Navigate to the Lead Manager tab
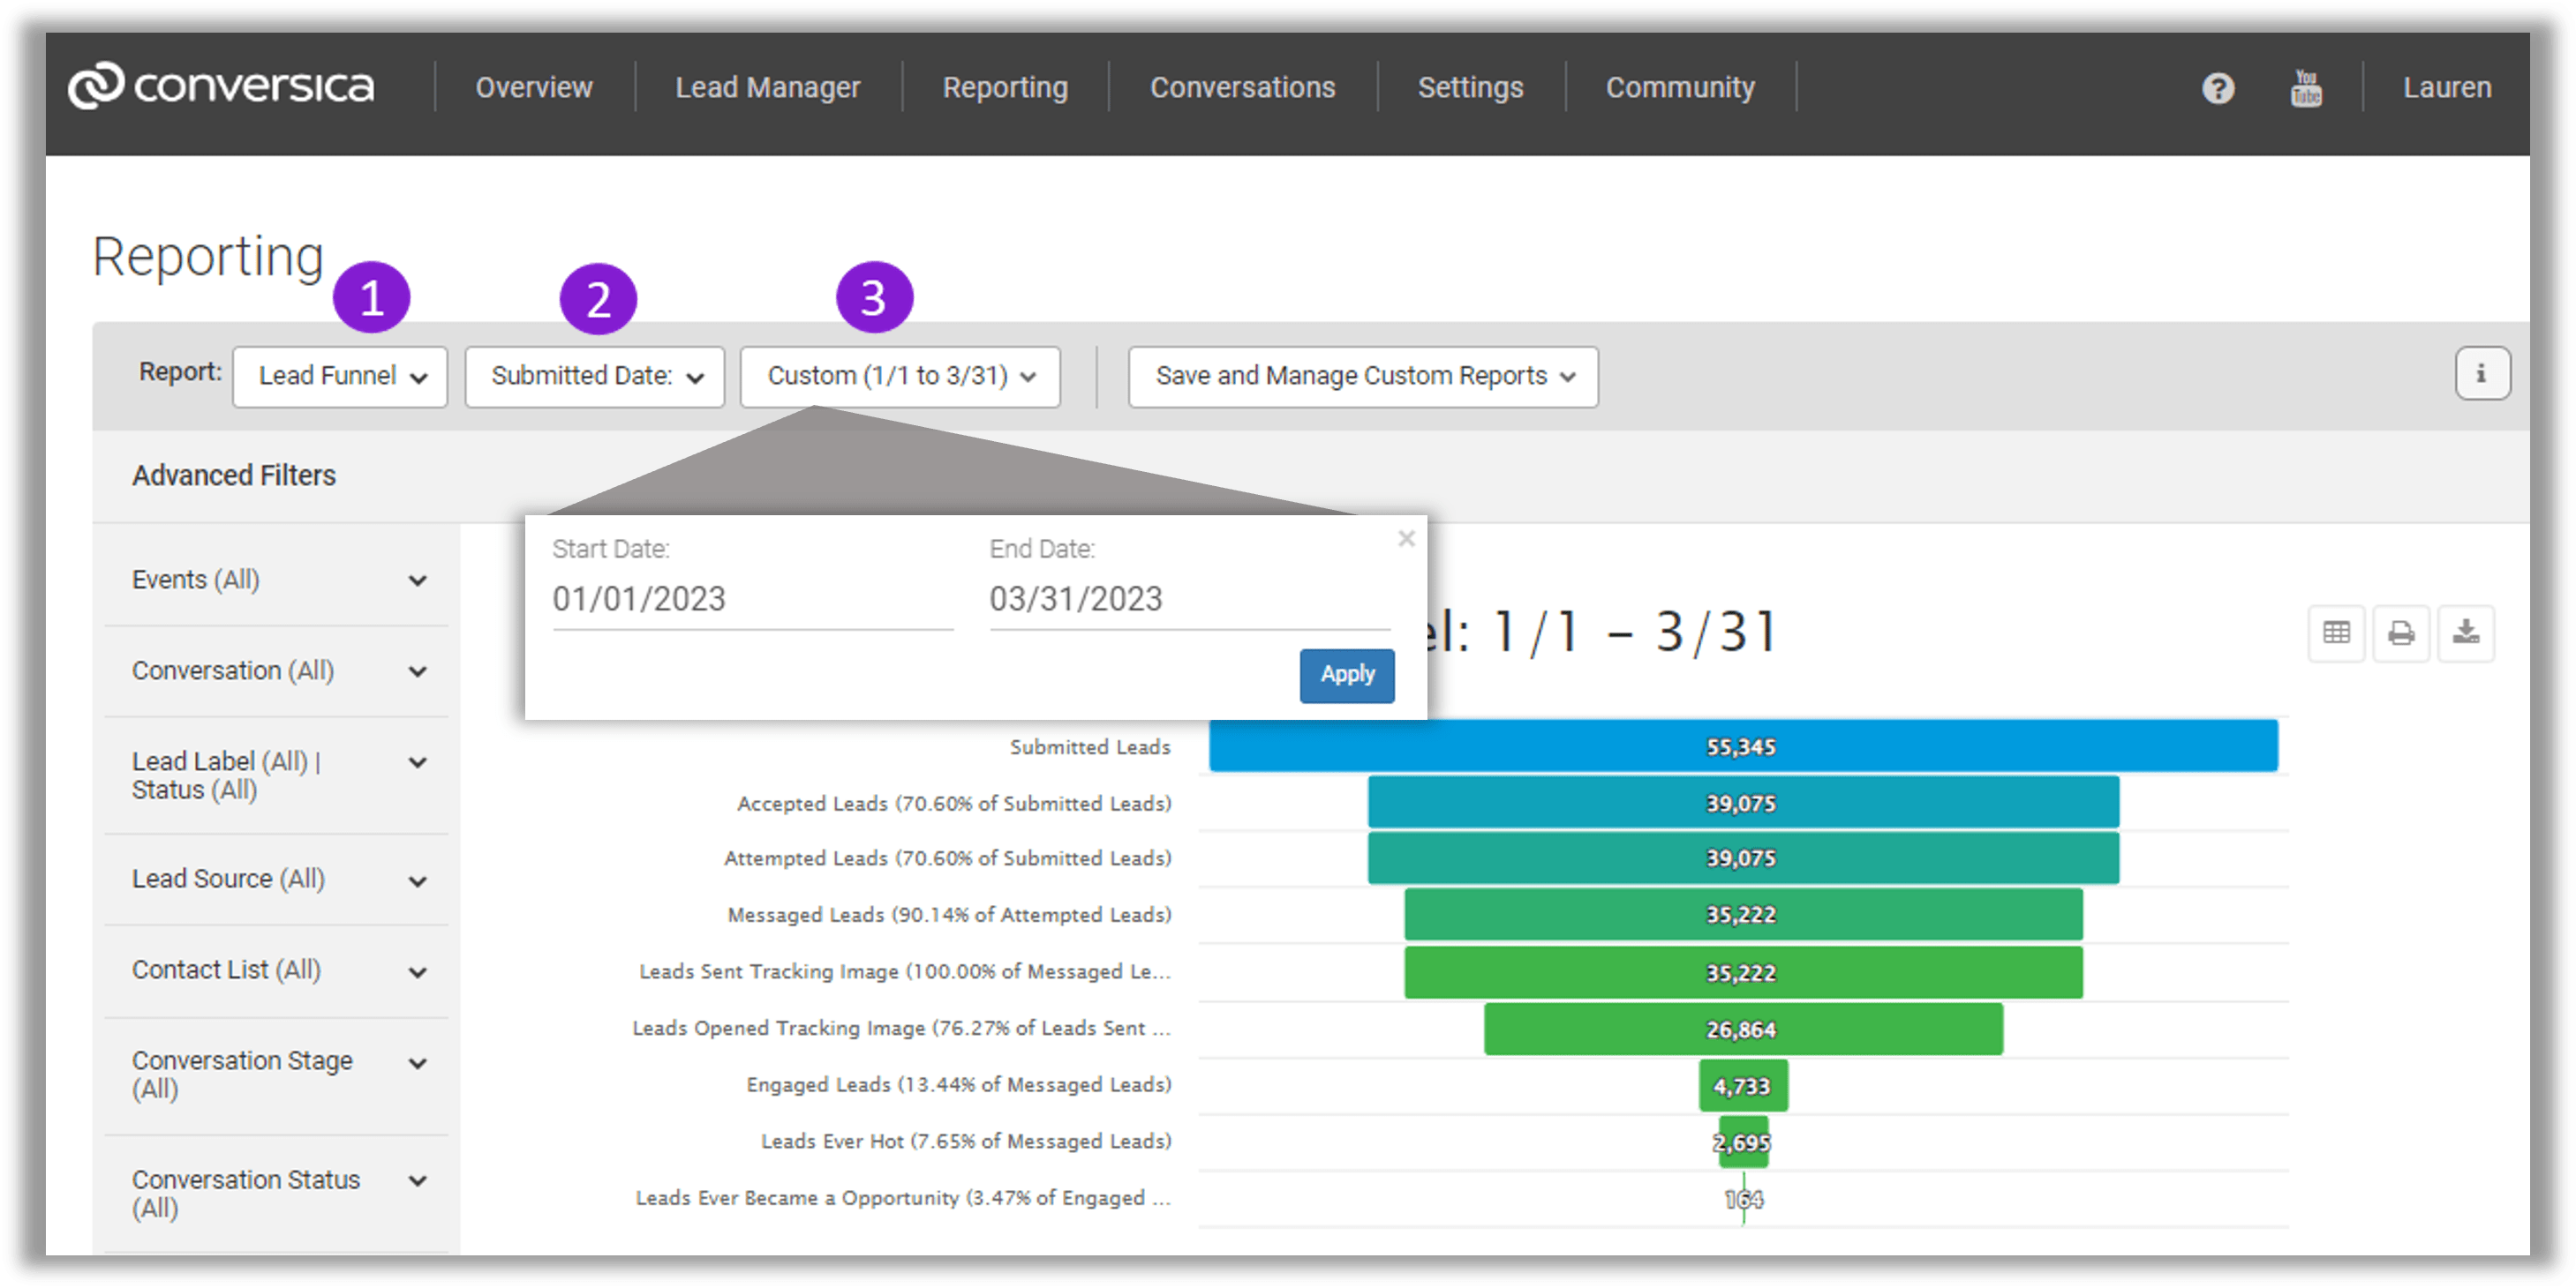 pos(768,88)
